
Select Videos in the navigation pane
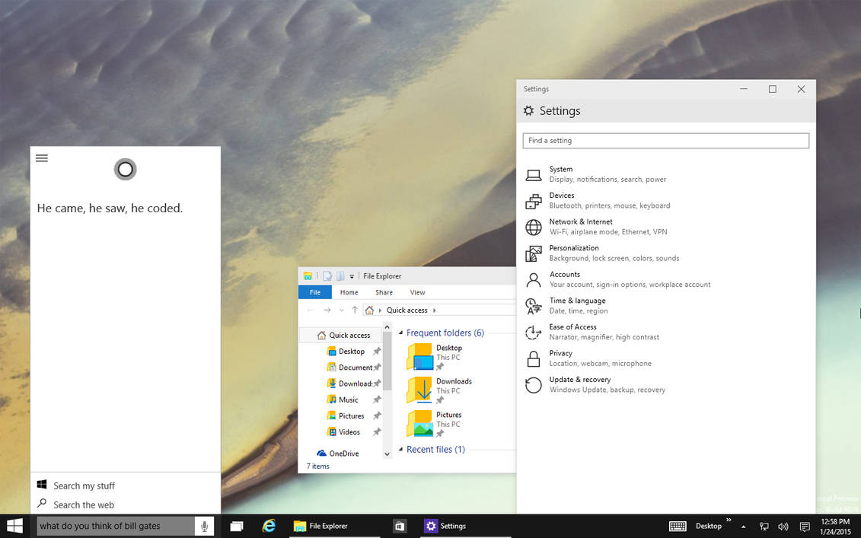click(344, 432)
